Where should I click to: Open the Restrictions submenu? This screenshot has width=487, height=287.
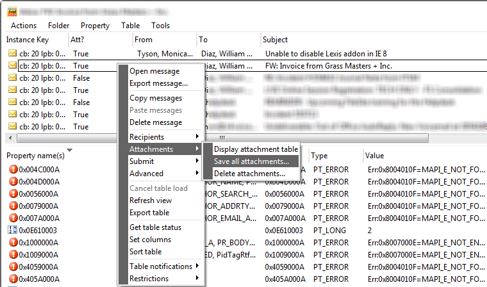(164, 279)
